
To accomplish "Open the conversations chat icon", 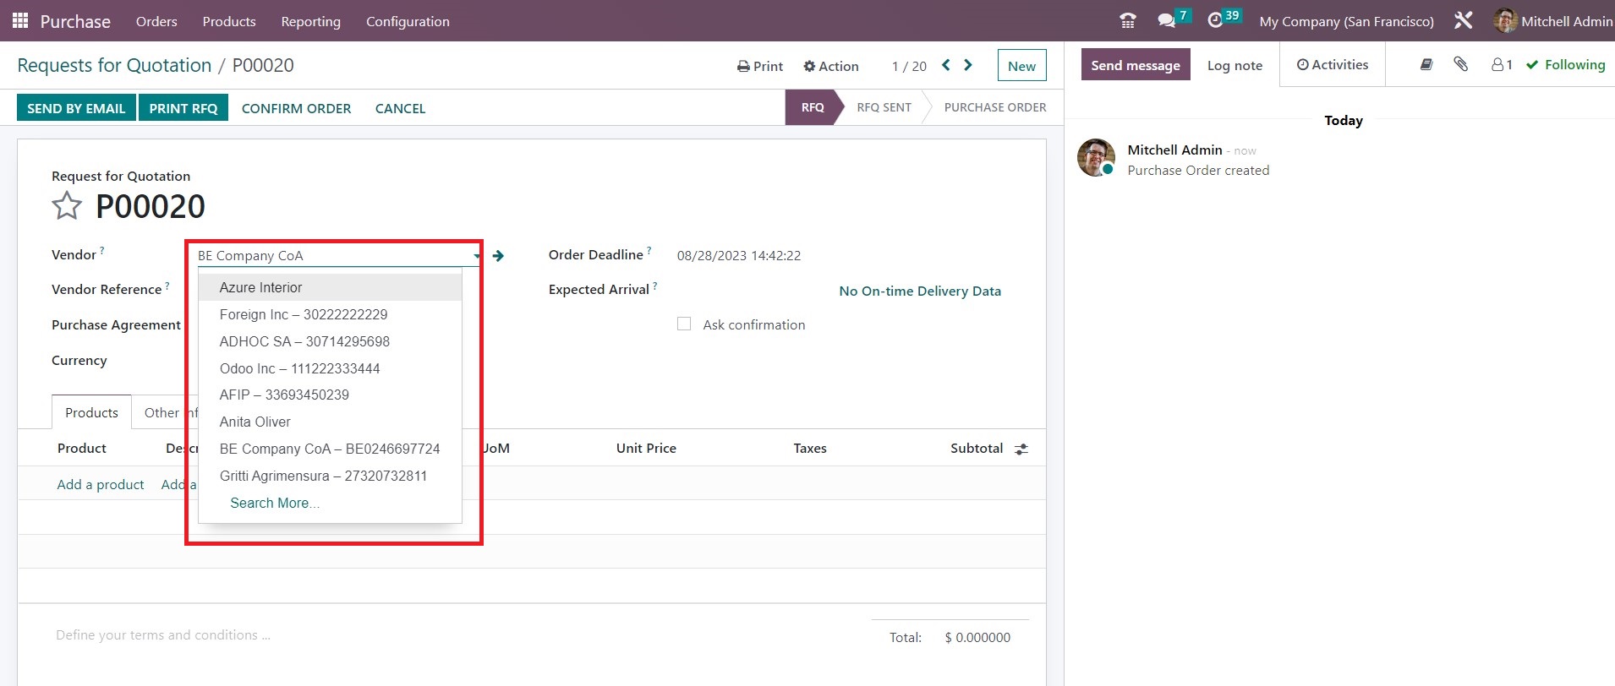I will (x=1167, y=21).
